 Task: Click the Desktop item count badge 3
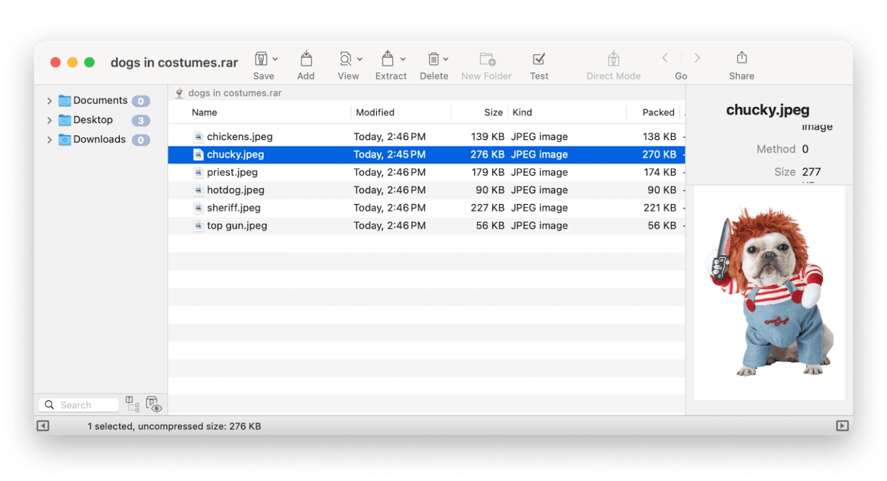pyautogui.click(x=141, y=121)
